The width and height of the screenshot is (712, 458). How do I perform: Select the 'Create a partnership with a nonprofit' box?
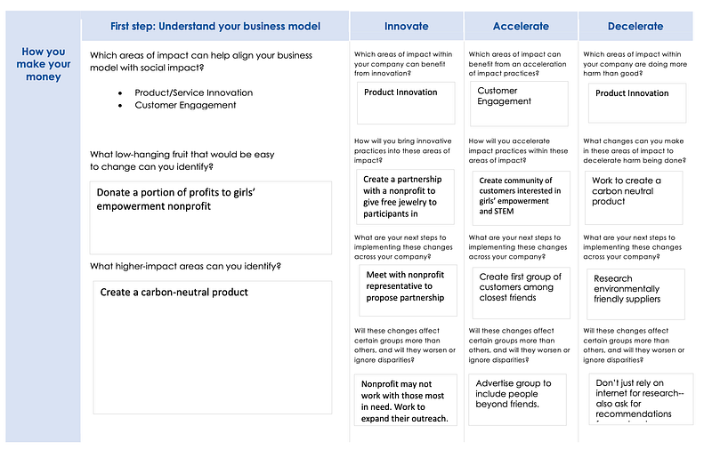pos(406,197)
